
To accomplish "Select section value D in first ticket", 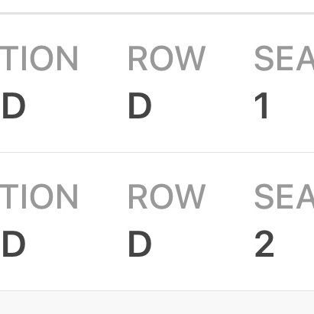I will (14, 105).
